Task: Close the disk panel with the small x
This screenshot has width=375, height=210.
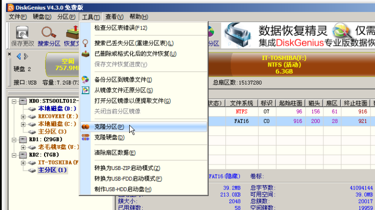Action: point(10,54)
